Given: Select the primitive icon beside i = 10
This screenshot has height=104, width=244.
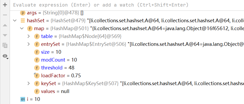Looking at the screenshot, I should (x=23, y=99).
